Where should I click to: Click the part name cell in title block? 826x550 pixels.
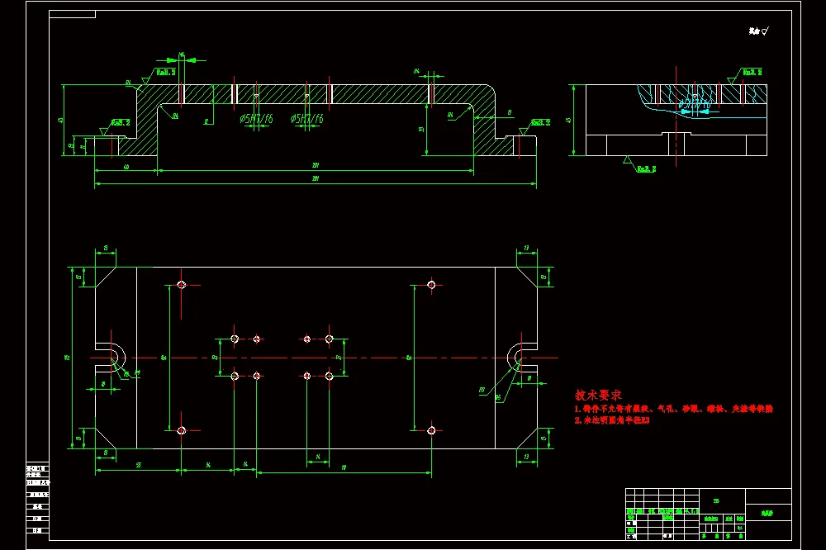coord(768,513)
